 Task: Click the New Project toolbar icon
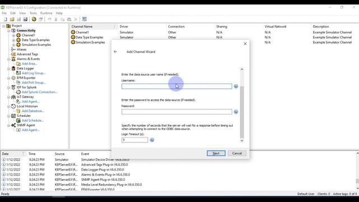(5, 19)
